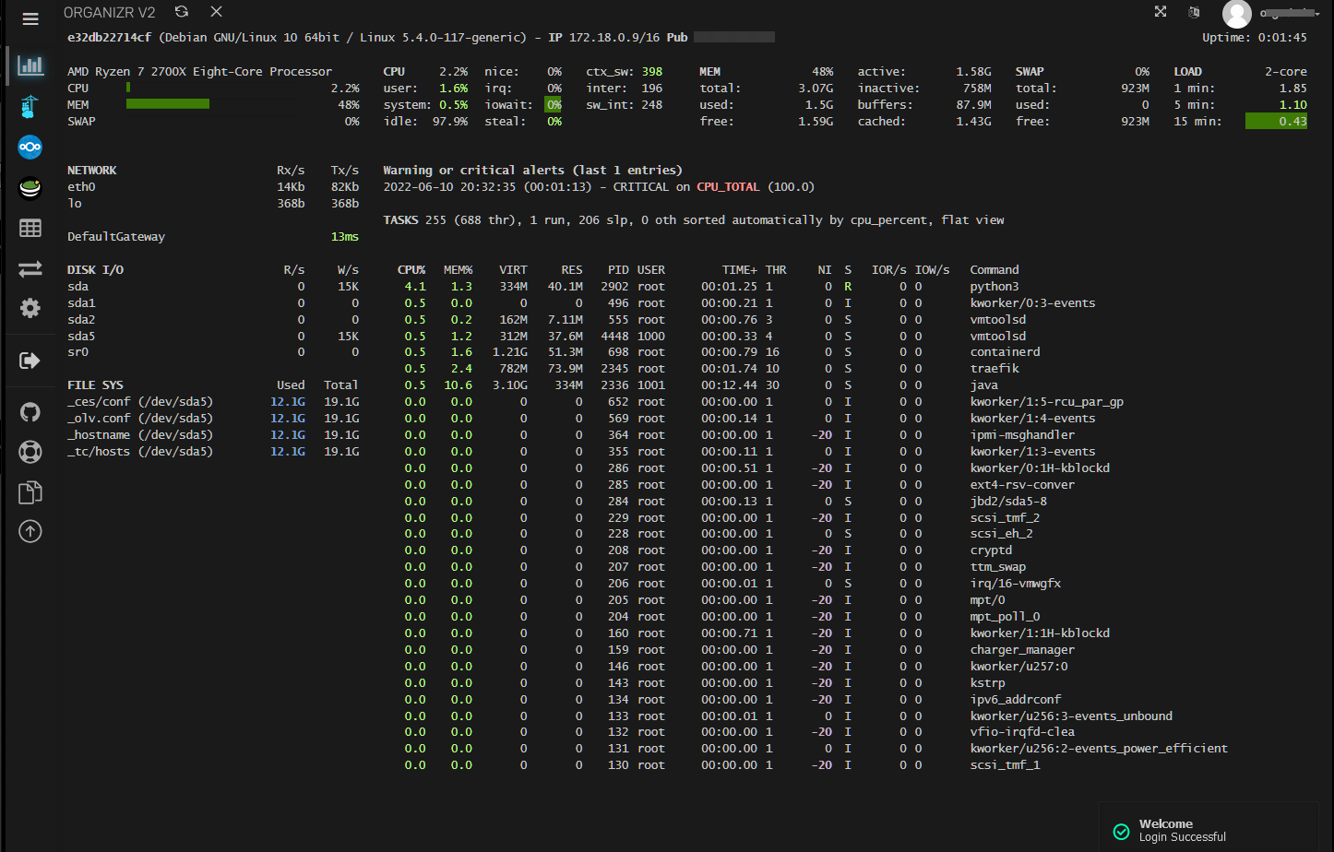Open the documents copy icon
Viewport: 1334px width, 852px height.
click(30, 492)
